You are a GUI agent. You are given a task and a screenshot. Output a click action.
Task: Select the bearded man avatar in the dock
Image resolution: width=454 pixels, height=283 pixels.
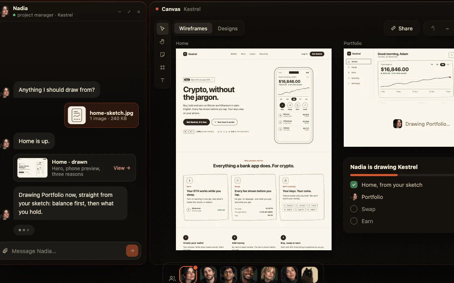pyautogui.click(x=208, y=275)
